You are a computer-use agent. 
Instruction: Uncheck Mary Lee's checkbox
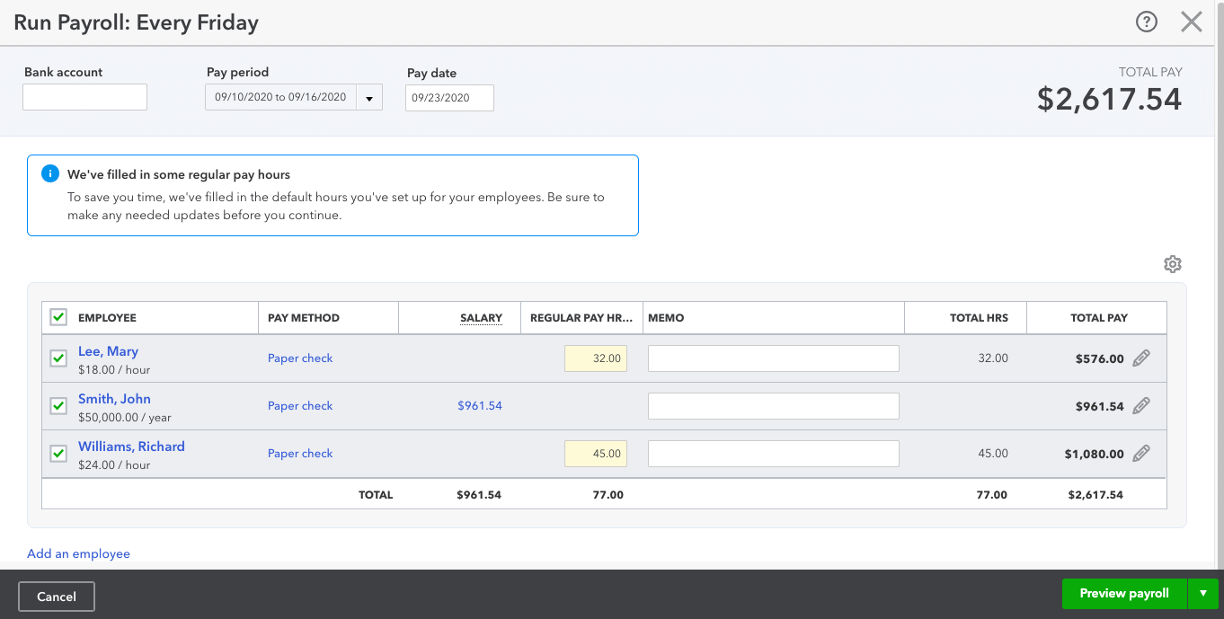pos(58,358)
